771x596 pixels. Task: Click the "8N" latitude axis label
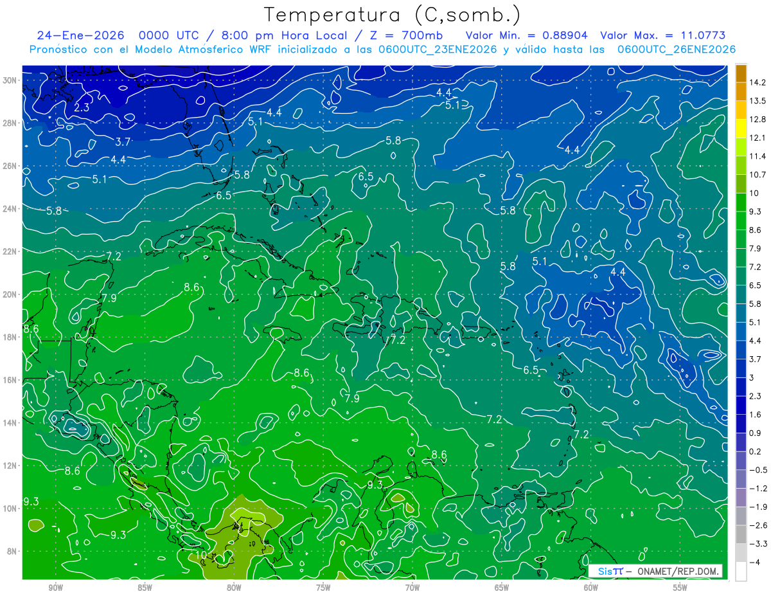pos(13,552)
